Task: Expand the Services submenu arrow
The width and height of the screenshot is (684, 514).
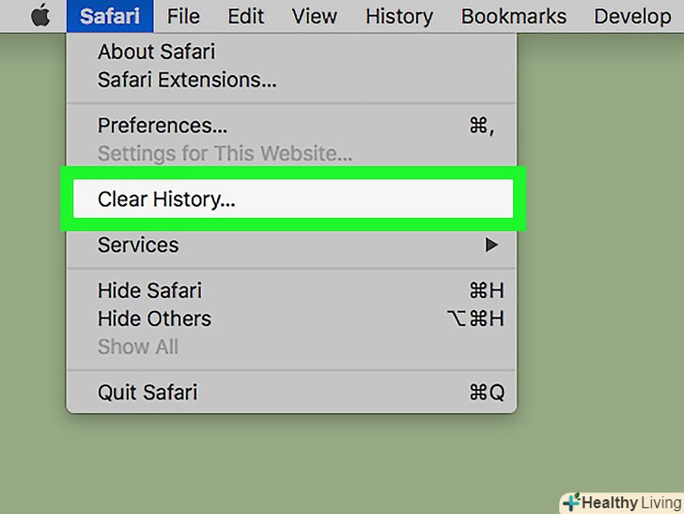Action: (x=490, y=245)
